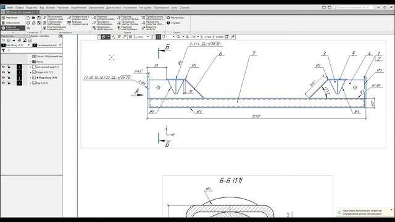Toggle visibility eye of Вид сбоку
Viewport: 395px width, 222px height.
[3, 78]
